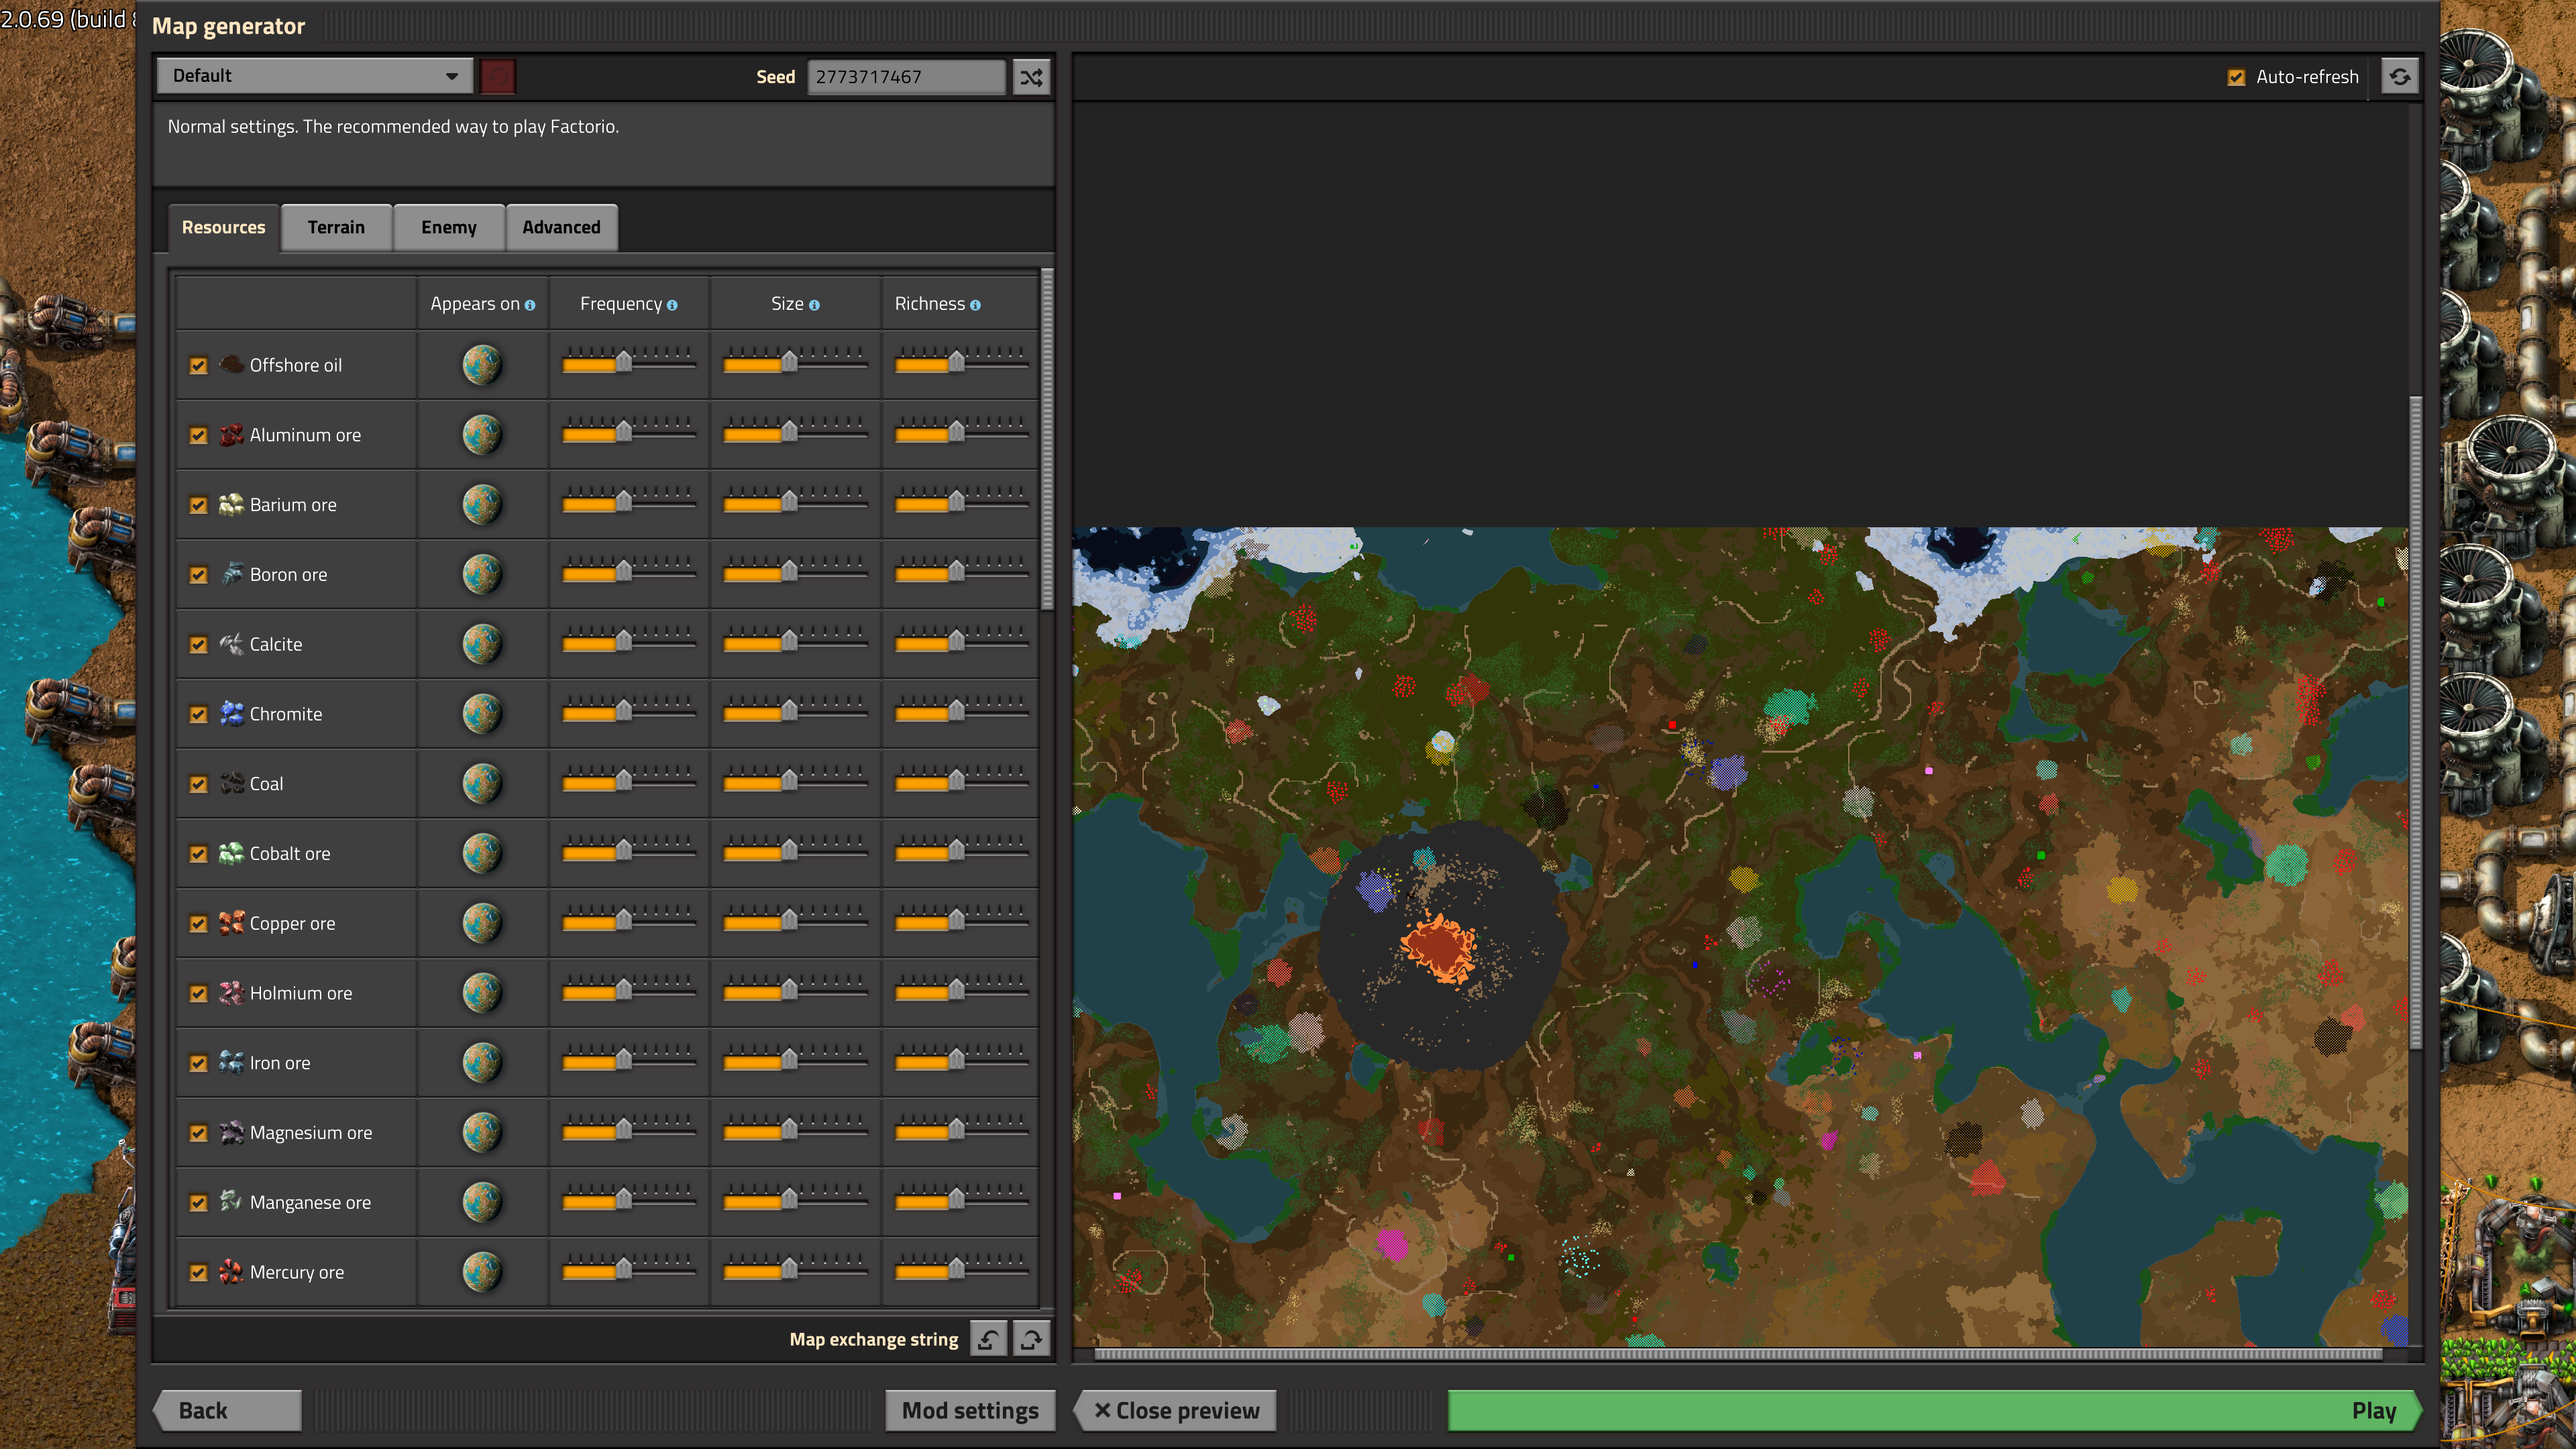Switch to the Terrain tab
Image resolution: width=2576 pixels, height=1449 pixels.
click(x=336, y=227)
